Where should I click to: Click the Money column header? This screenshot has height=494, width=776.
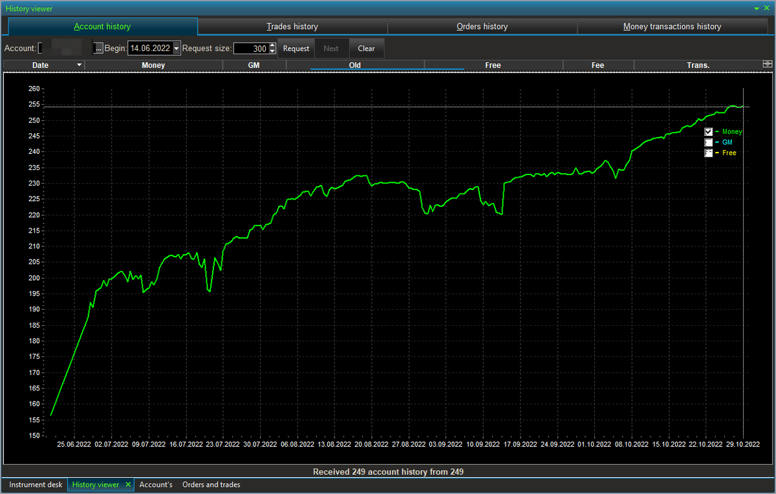tap(153, 65)
